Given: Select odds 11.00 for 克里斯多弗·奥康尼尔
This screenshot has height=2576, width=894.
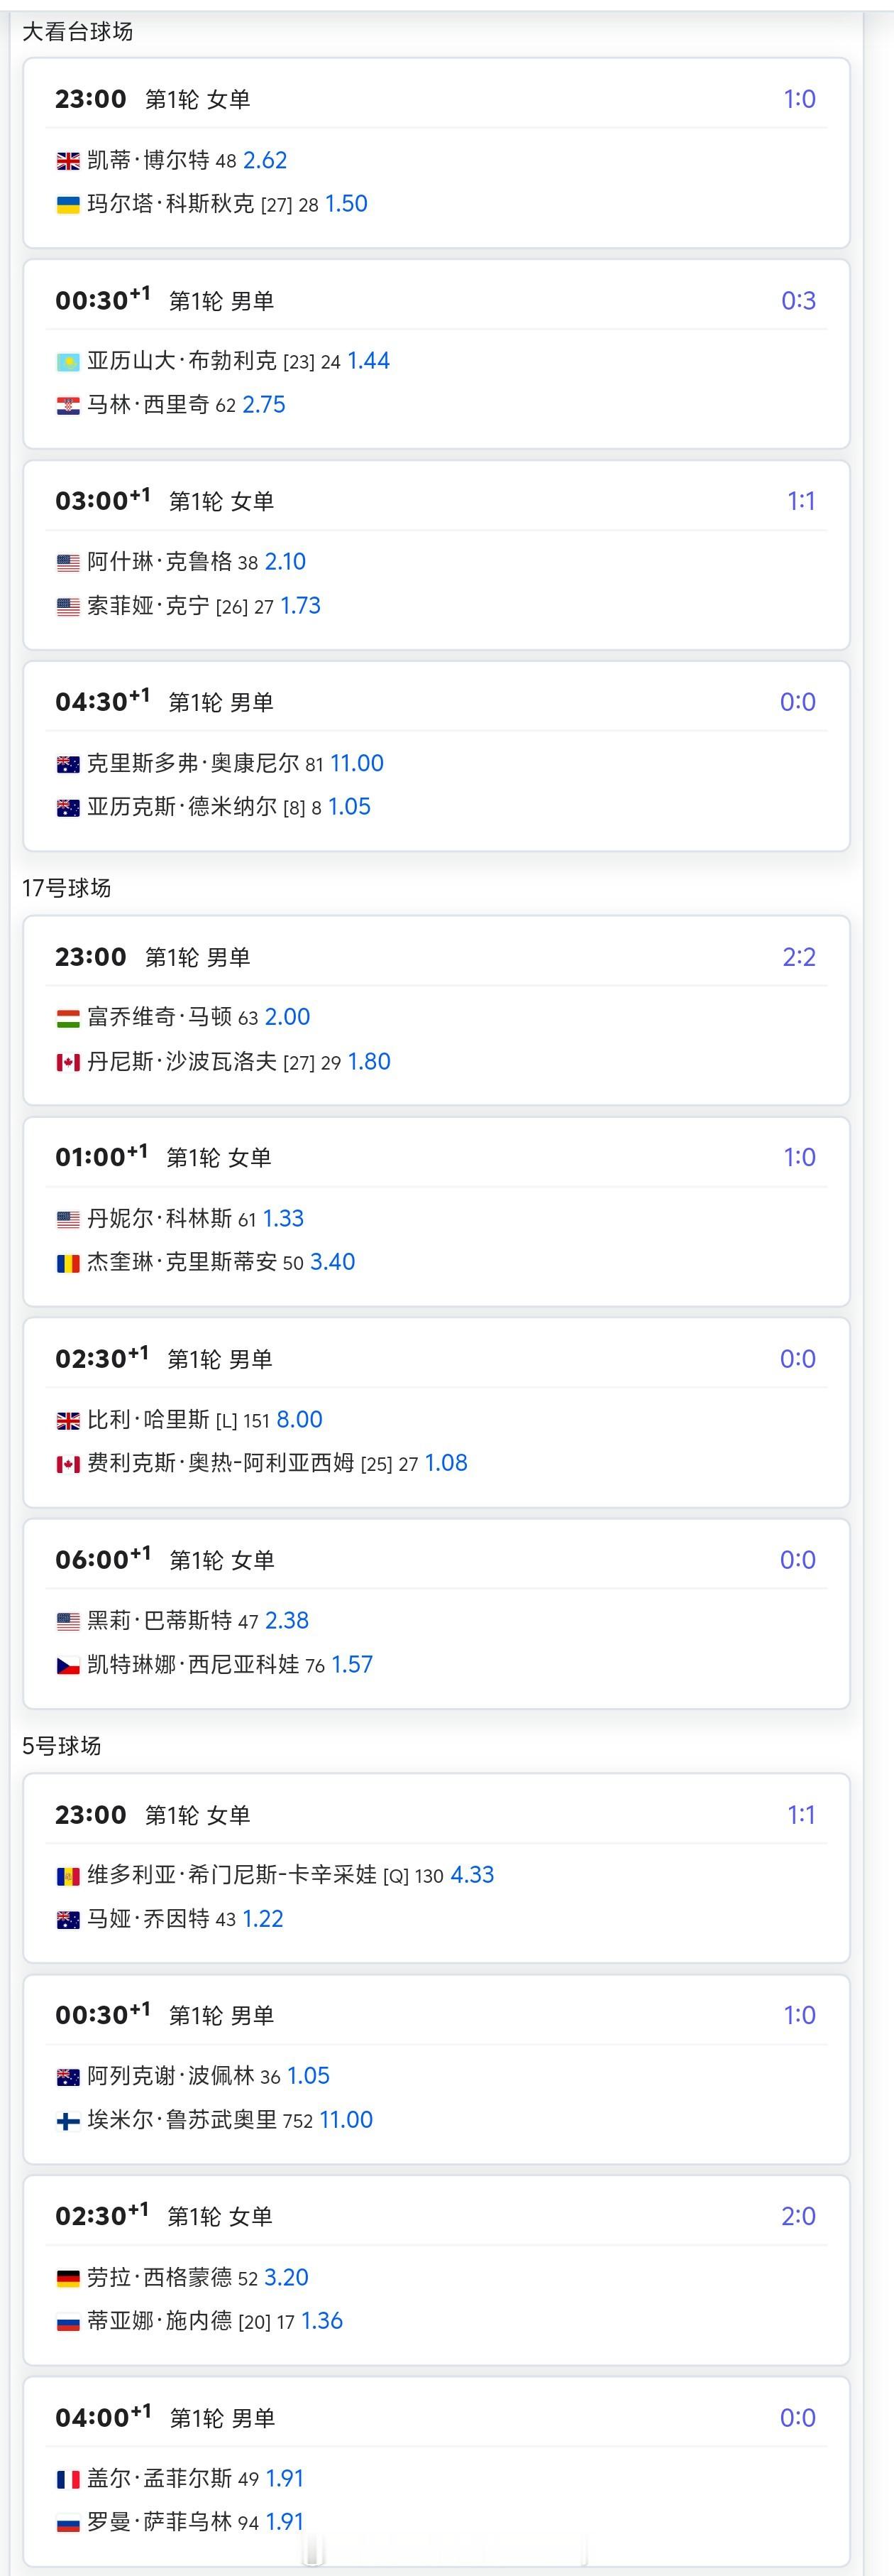Looking at the screenshot, I should click(x=357, y=763).
